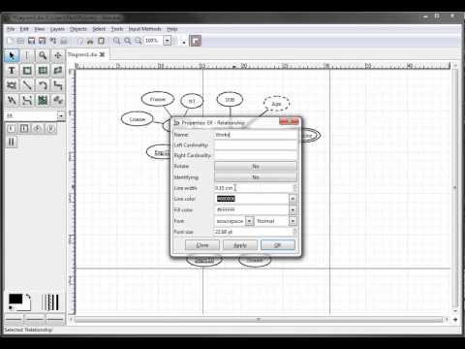Pick the ER Attribute shape
Viewport: 465px width, 349px height.
[x=50, y=129]
